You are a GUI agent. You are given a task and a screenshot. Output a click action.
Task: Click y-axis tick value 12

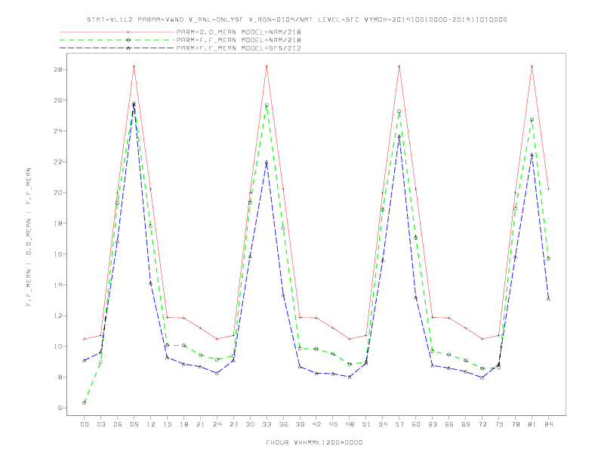58,316
